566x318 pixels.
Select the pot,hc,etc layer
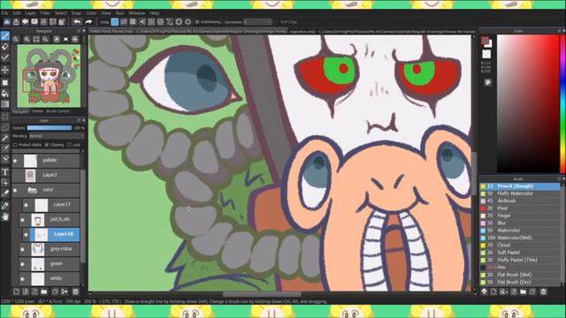50,220
